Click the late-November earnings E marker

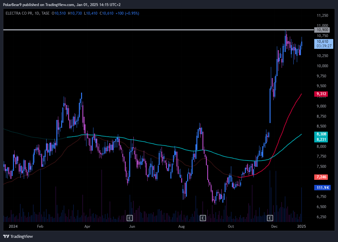coord(270,218)
